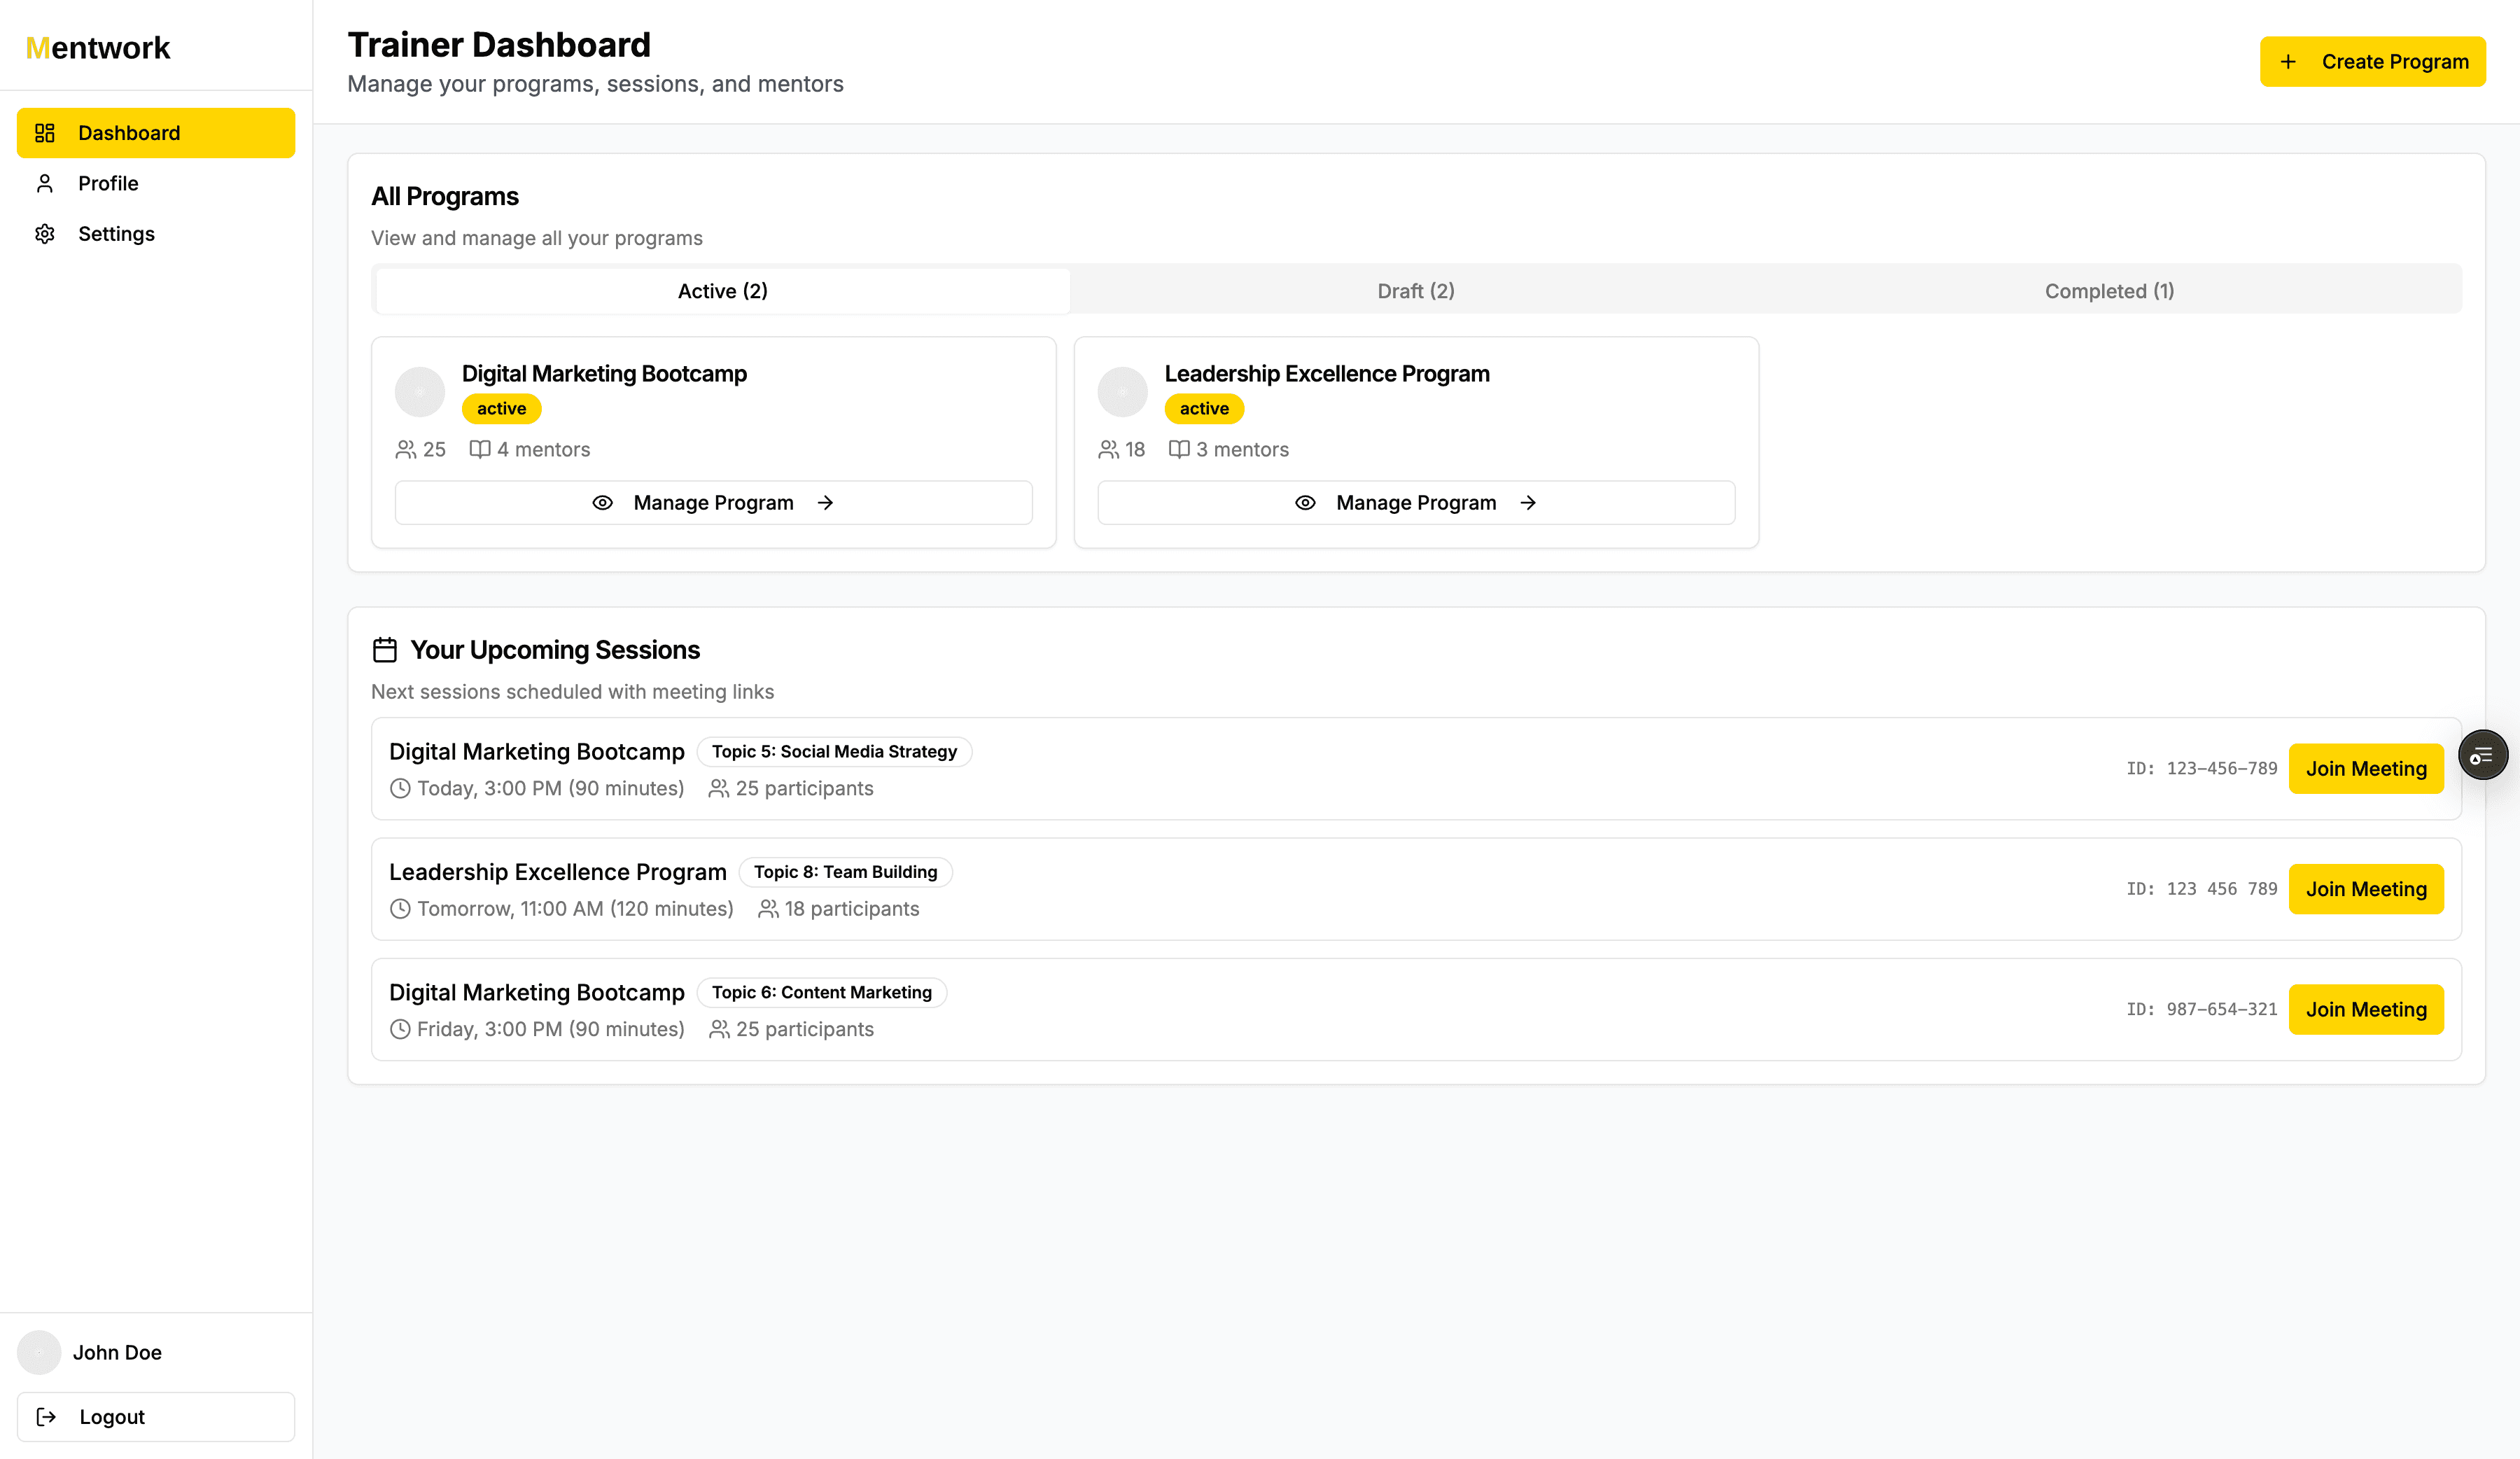Click the participants icon showing 25 on Bootcamp card
The height and width of the screenshot is (1459, 2520).
[x=406, y=449]
